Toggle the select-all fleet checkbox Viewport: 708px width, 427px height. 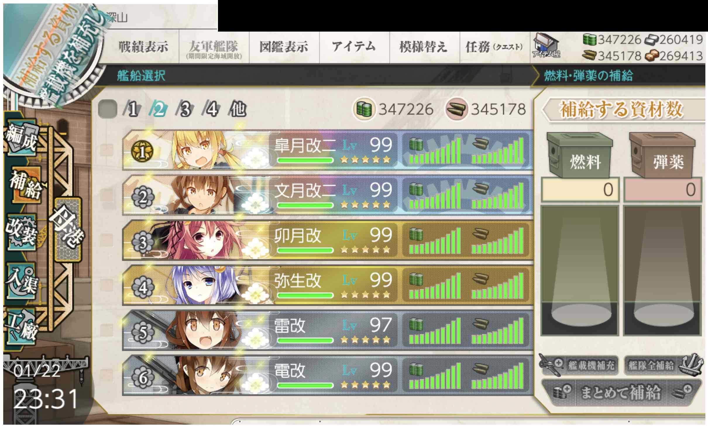click(107, 109)
